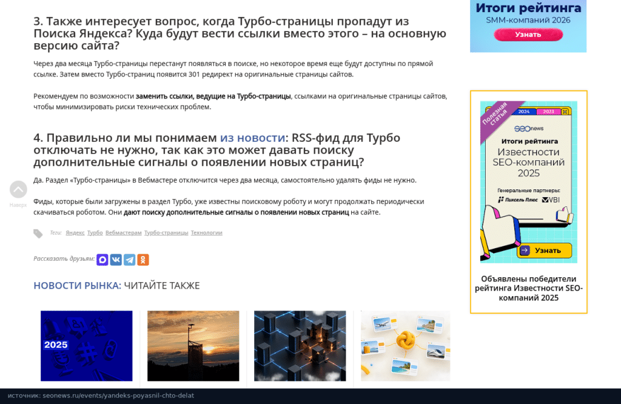Viewport: 621px width, 404px height.
Task: Open the 'Турбо' tag link
Action: pyautogui.click(x=95, y=233)
